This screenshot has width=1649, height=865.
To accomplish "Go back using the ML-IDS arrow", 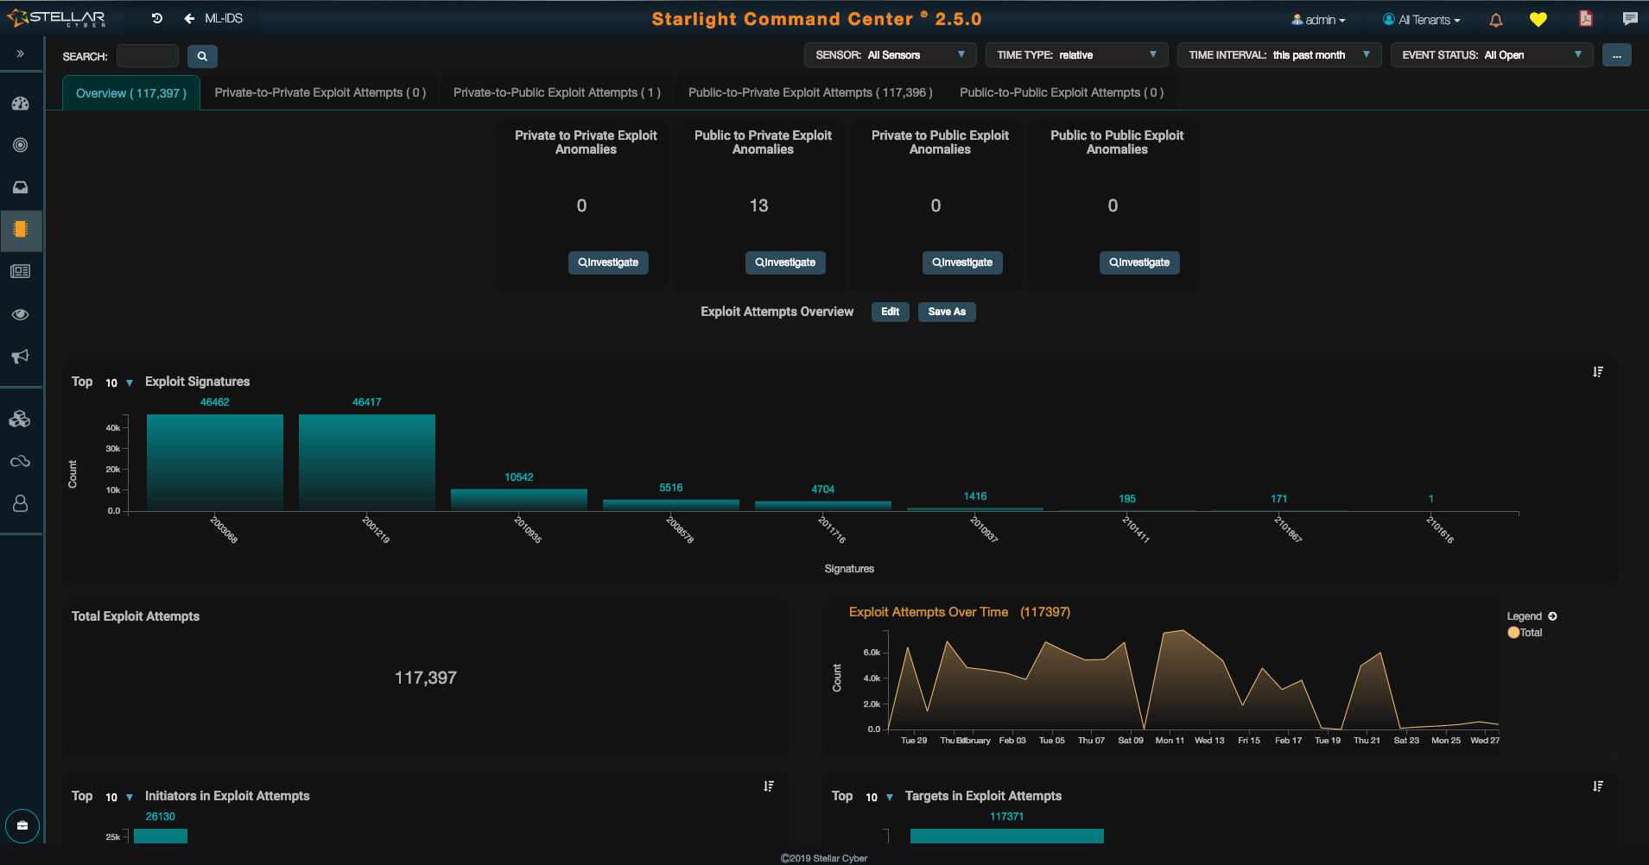I will pyautogui.click(x=189, y=18).
